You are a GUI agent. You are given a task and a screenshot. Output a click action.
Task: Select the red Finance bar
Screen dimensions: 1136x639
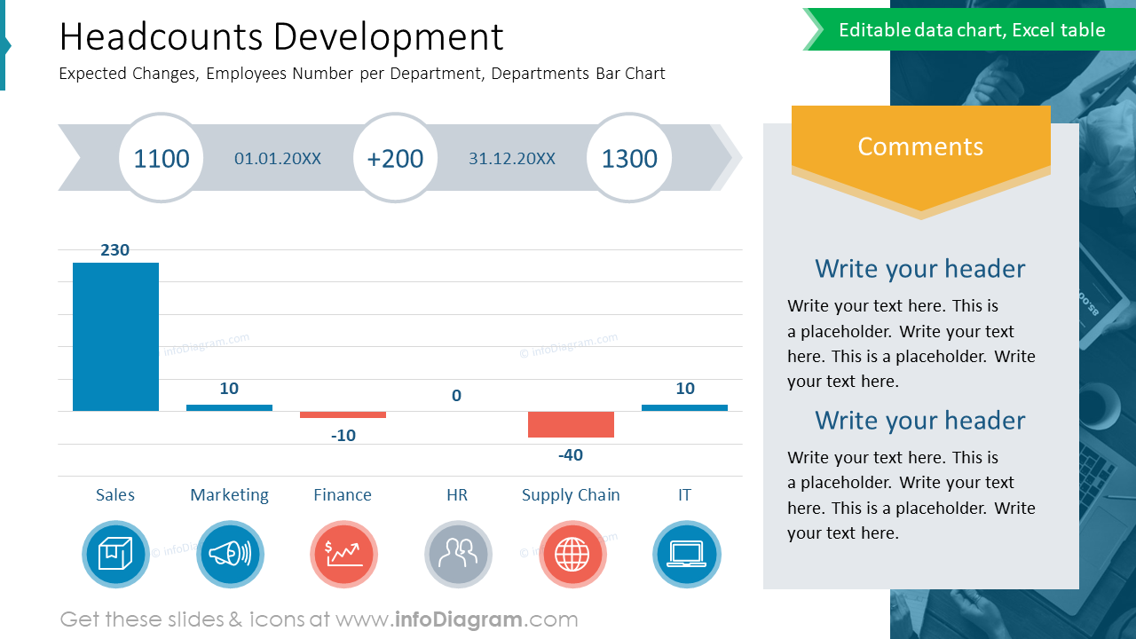pyautogui.click(x=343, y=414)
